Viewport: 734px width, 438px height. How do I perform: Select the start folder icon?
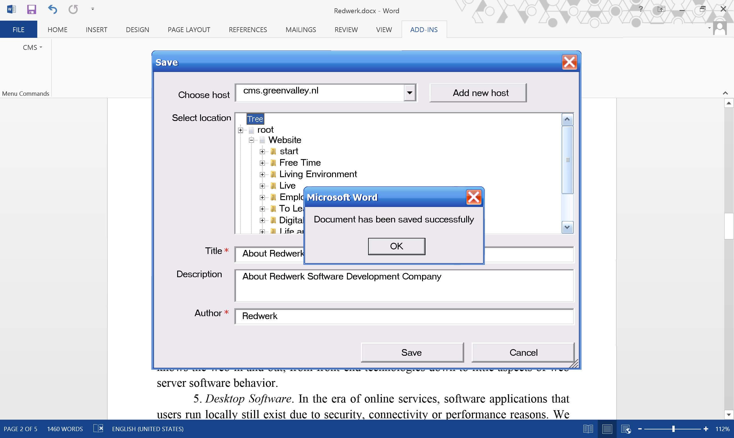[x=273, y=151]
